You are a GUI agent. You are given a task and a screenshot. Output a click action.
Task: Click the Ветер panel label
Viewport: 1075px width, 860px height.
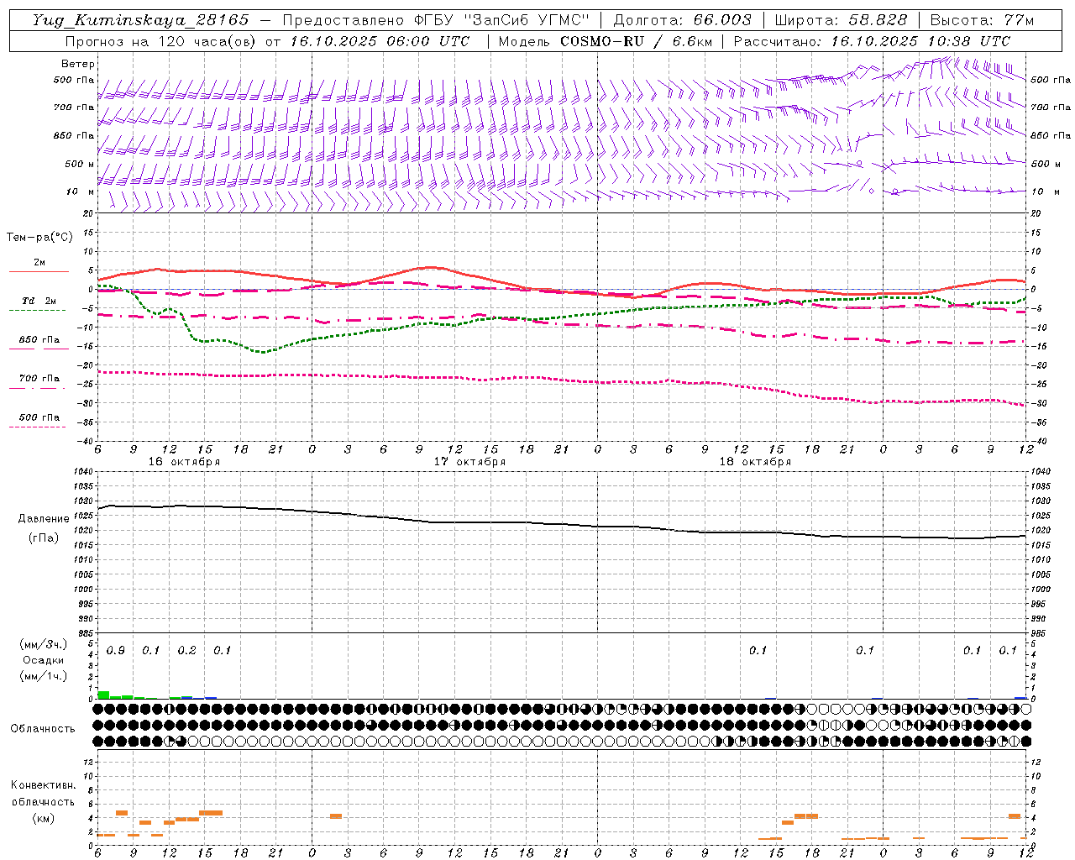78,64
